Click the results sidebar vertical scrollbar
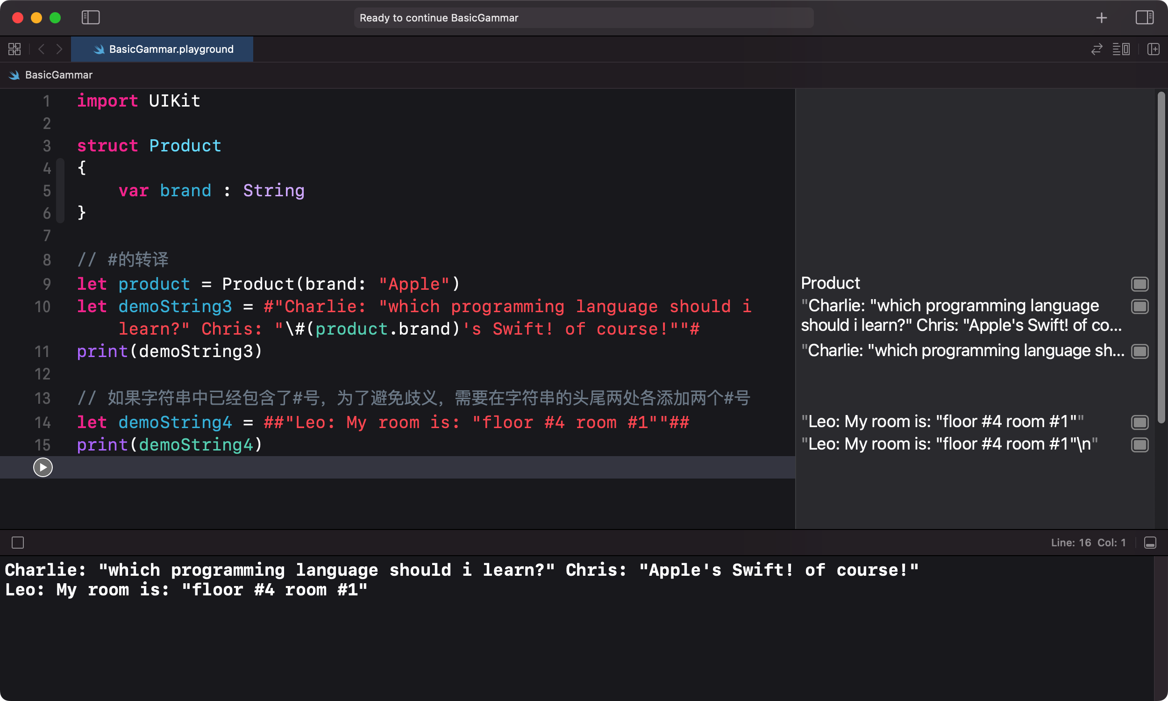The image size is (1168, 701). point(1161,258)
